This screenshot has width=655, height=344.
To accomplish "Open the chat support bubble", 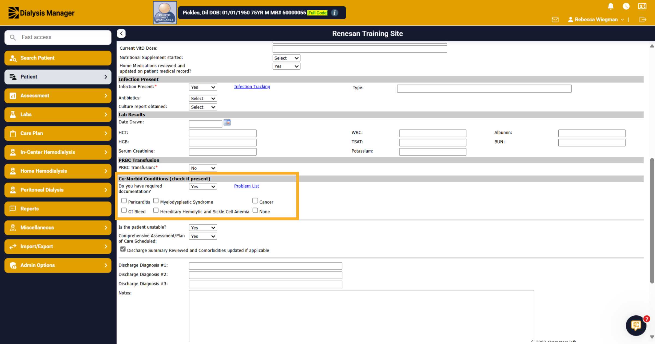I will 636,325.
